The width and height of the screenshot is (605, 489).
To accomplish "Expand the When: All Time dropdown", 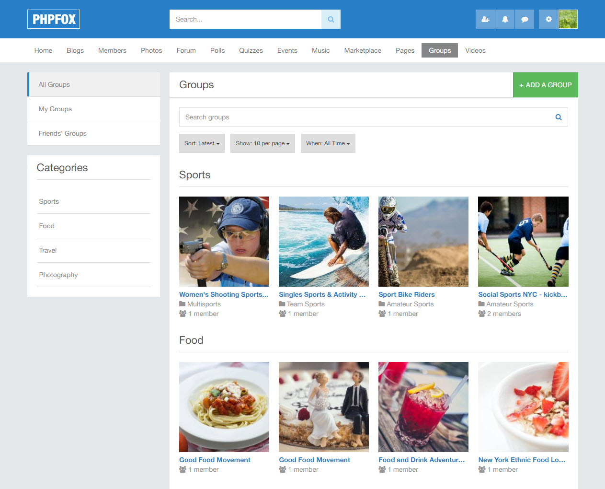I will pyautogui.click(x=328, y=143).
